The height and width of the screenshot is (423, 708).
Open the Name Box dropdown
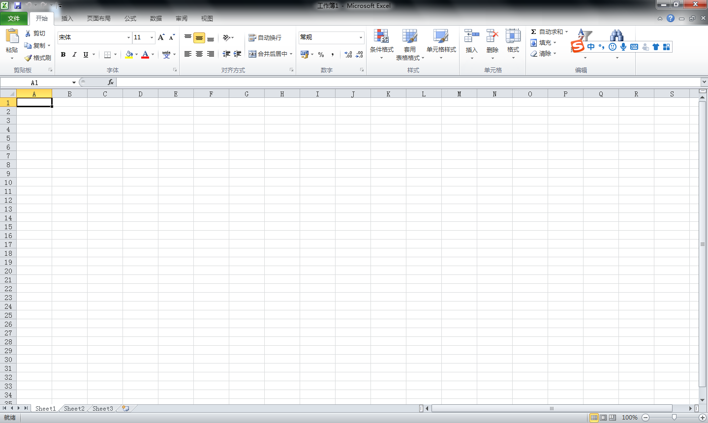[74, 83]
